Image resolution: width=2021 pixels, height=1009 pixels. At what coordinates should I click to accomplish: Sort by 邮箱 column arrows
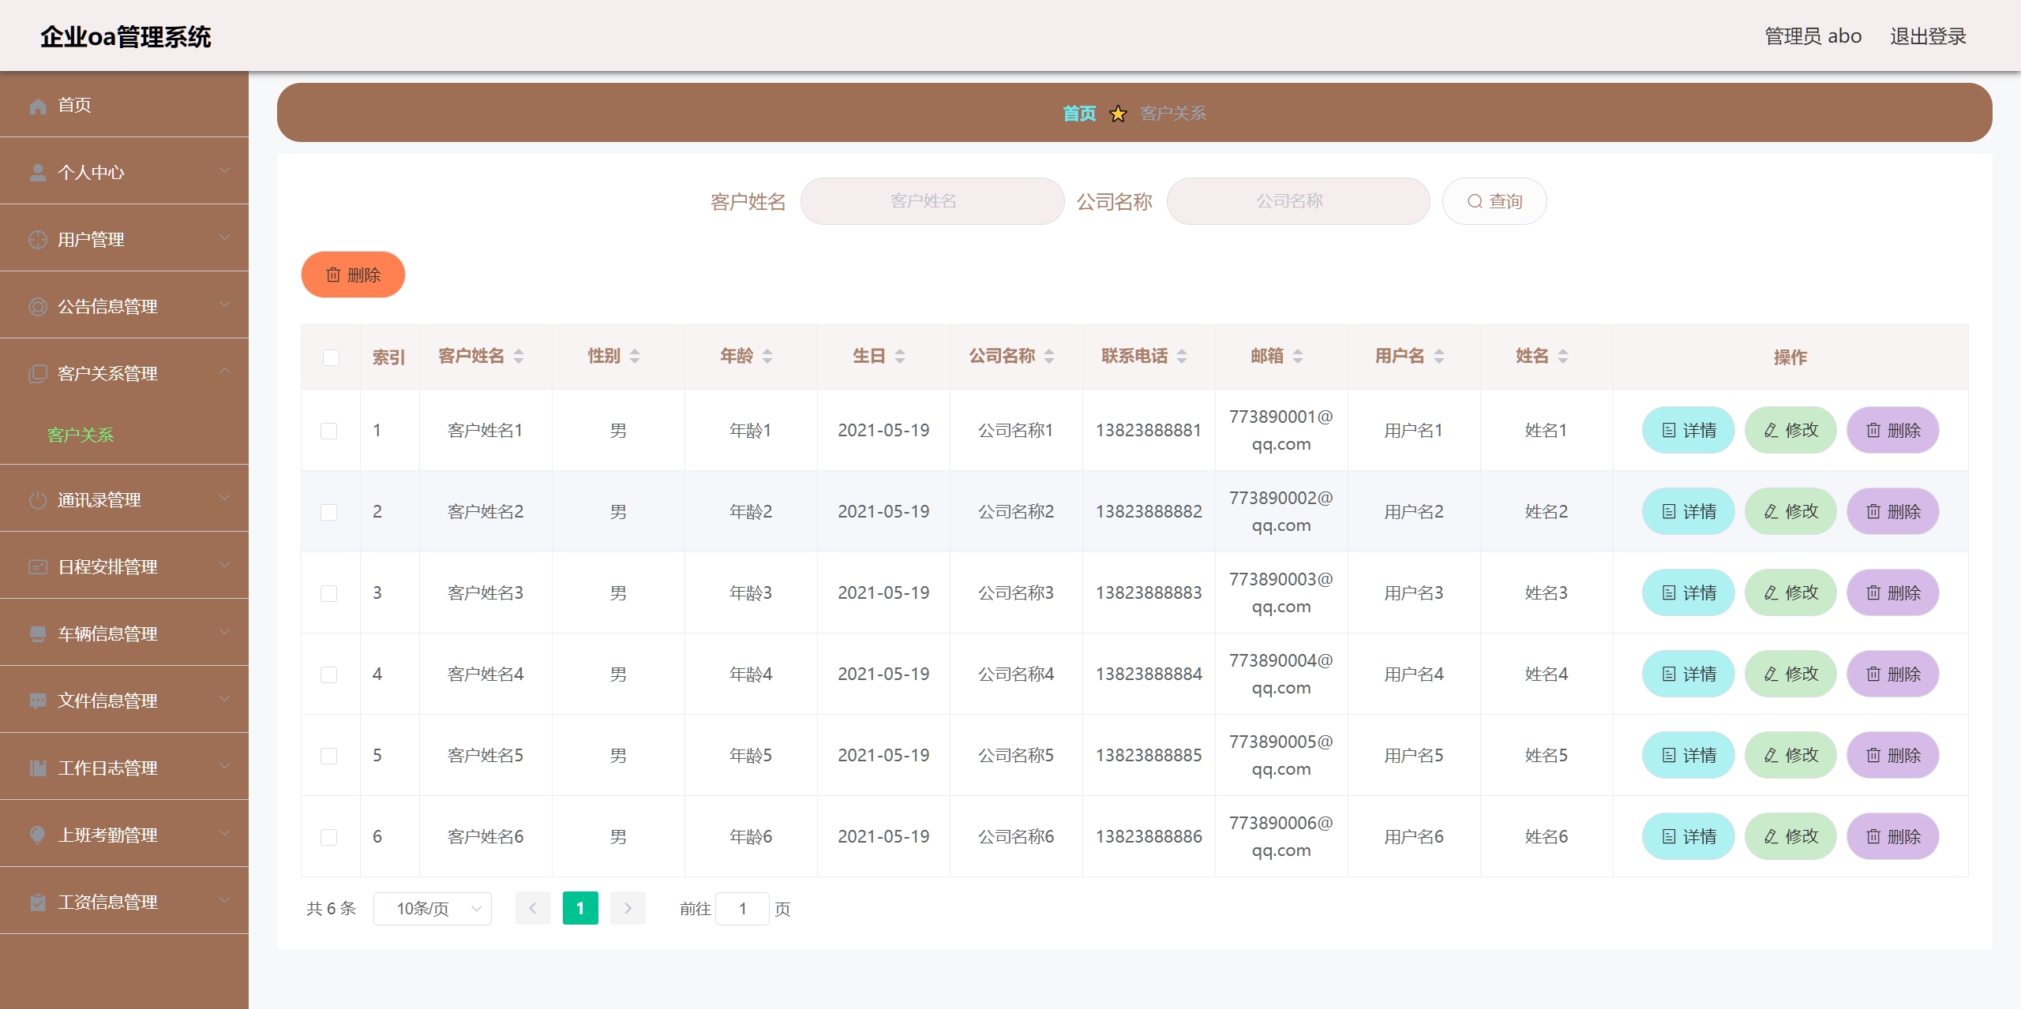point(1298,357)
